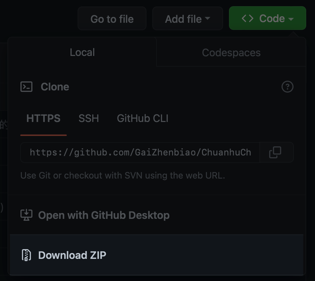Choose GitHub CLI clone option
315x281 pixels.
142,118
